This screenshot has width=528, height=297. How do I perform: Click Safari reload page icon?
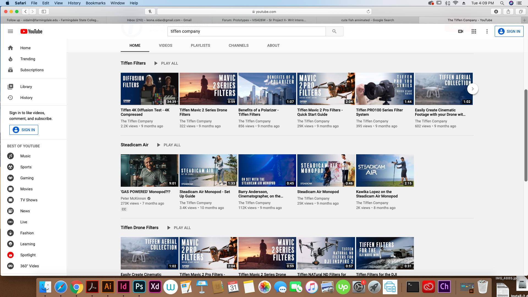click(368, 12)
